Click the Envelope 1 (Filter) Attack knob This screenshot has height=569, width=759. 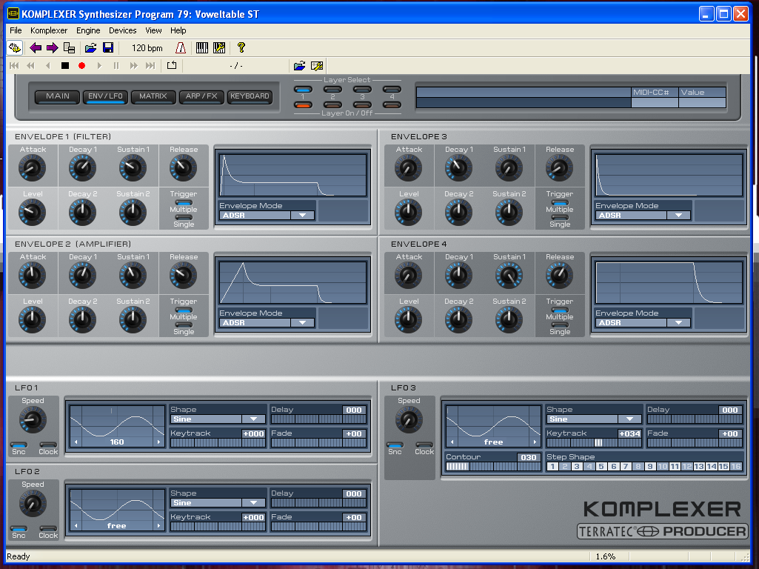(32, 168)
